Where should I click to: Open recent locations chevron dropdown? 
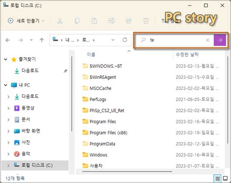click(31, 40)
